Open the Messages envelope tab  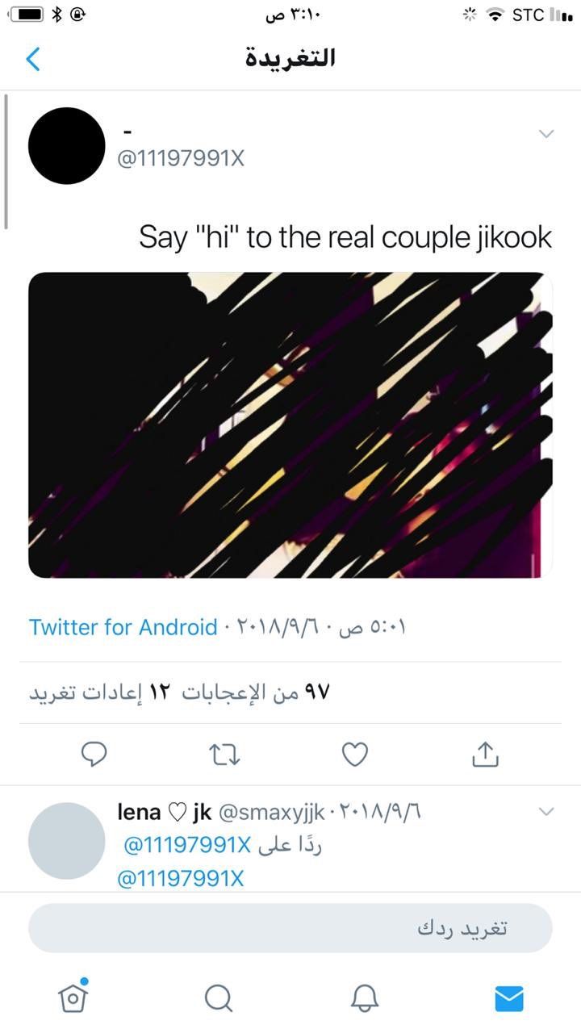pos(509,998)
